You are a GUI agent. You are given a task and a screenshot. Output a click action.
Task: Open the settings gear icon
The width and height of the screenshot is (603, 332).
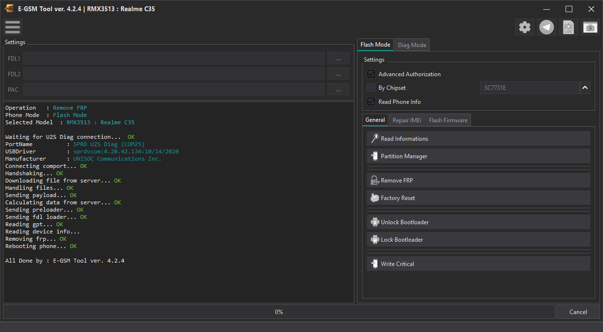[524, 27]
